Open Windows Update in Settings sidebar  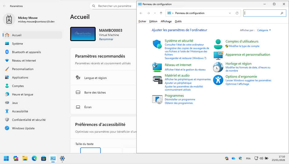tap(33, 128)
